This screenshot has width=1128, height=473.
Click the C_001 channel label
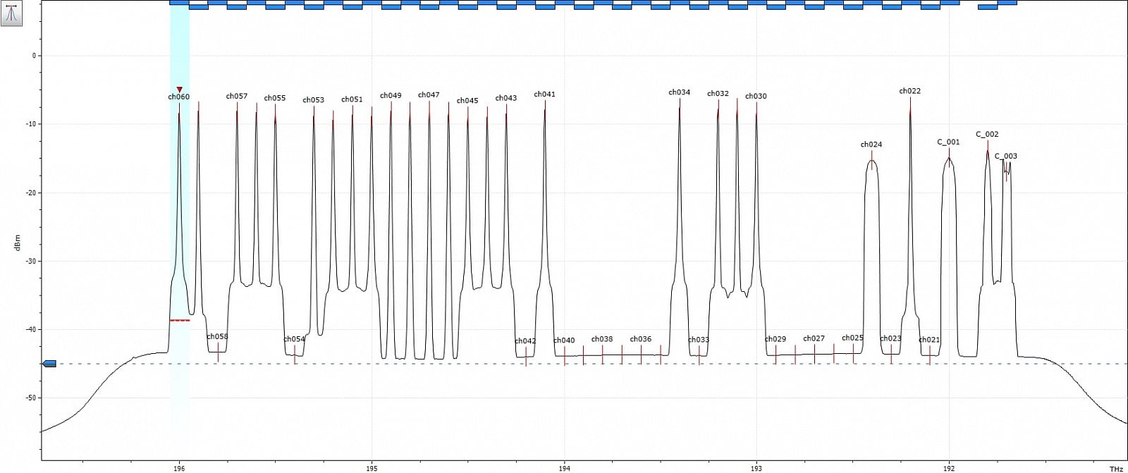point(948,142)
